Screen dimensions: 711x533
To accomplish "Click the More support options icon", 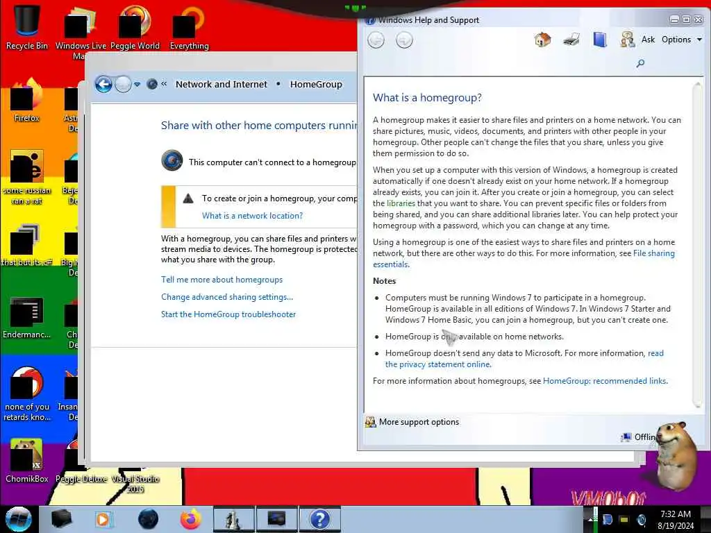I will point(371,422).
